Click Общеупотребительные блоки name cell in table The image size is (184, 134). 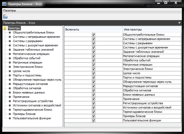(x=152, y=35)
